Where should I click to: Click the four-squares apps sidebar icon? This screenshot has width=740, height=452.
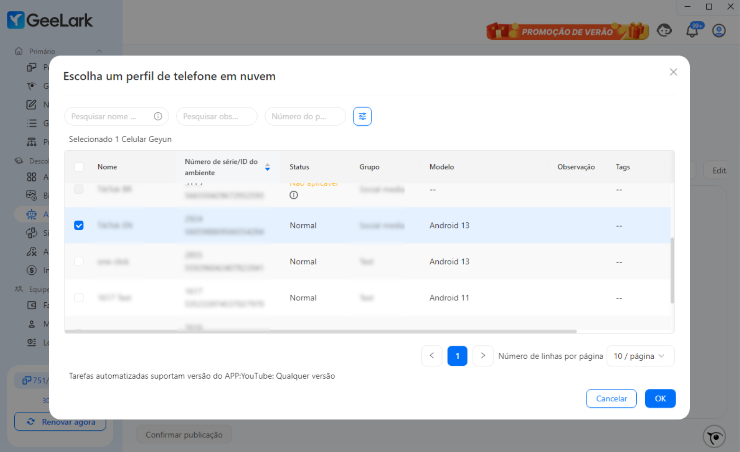tap(32, 177)
